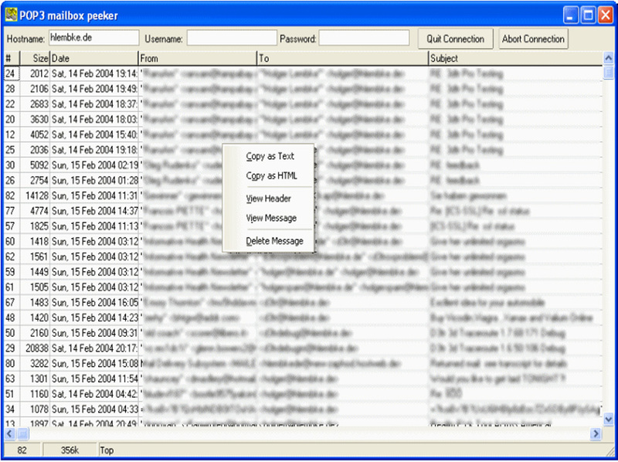Click the size value 5092

pos(39,165)
